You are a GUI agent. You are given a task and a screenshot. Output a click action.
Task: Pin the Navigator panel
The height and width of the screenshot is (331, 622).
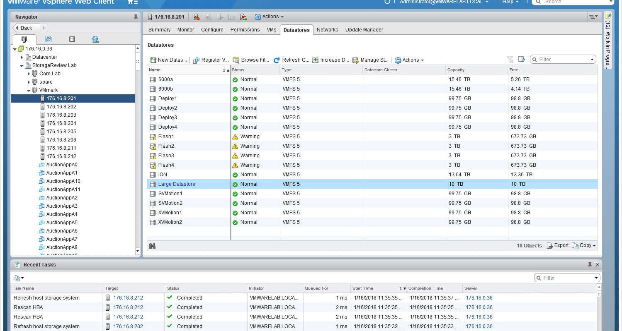(x=136, y=17)
